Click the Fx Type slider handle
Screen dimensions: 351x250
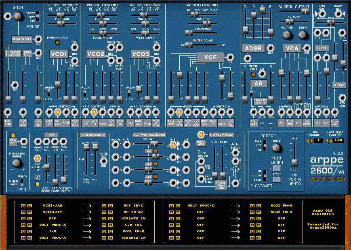(290, 21)
